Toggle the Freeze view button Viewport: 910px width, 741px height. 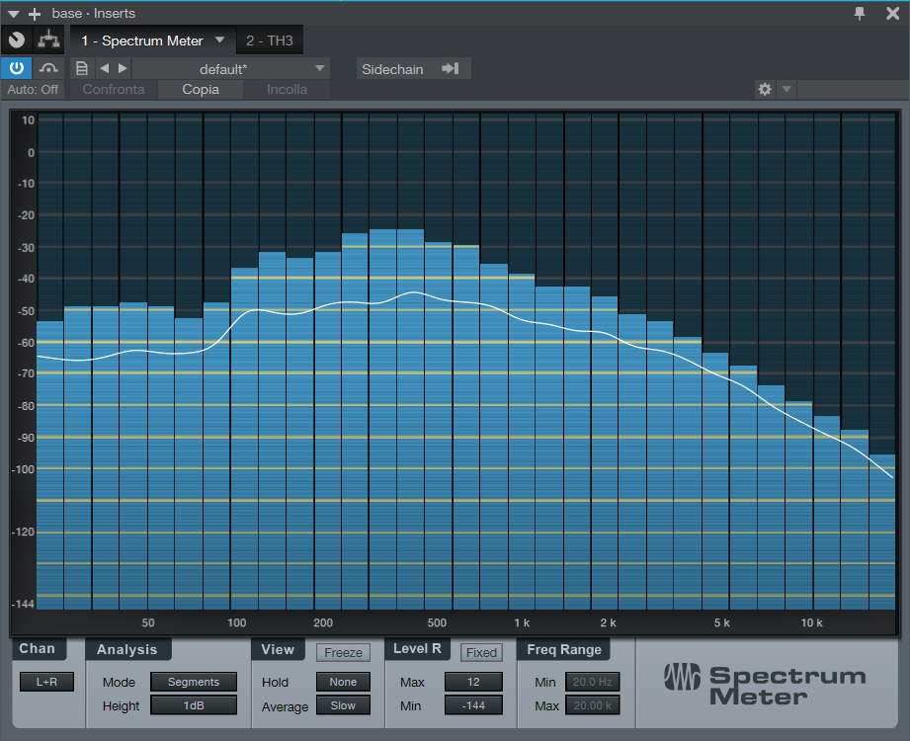(x=343, y=652)
